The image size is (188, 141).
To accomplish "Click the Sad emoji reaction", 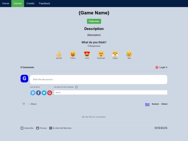I will point(129,54).
